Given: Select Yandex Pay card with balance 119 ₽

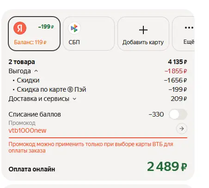Looking at the screenshot, I should pyautogui.click(x=34, y=34).
